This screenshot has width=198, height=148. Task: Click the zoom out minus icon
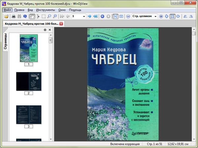[x=128, y=16]
